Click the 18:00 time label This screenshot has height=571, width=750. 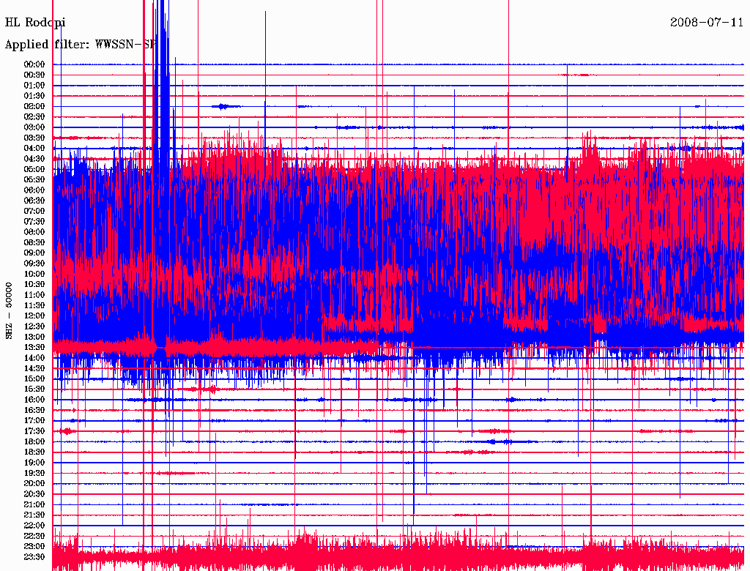34,442
